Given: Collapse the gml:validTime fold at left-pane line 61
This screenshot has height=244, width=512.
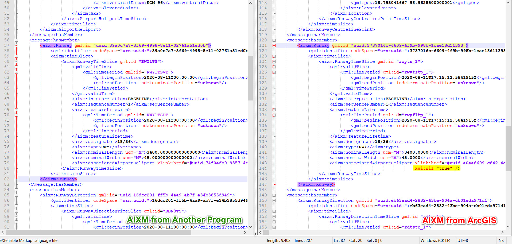Looking at the screenshot, I should [x=16, y=67].
